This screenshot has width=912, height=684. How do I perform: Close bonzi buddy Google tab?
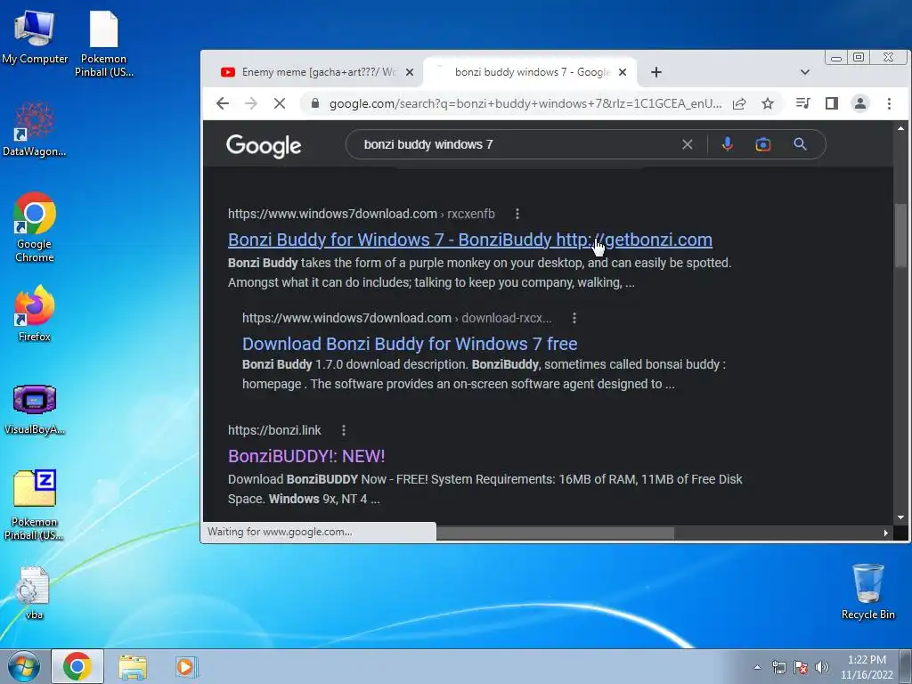[x=623, y=72]
